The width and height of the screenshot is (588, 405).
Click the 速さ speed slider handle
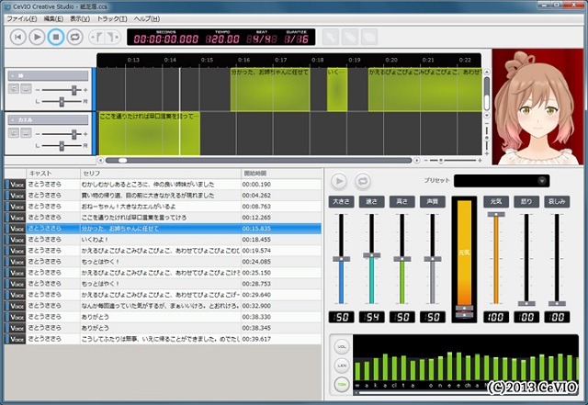point(372,254)
